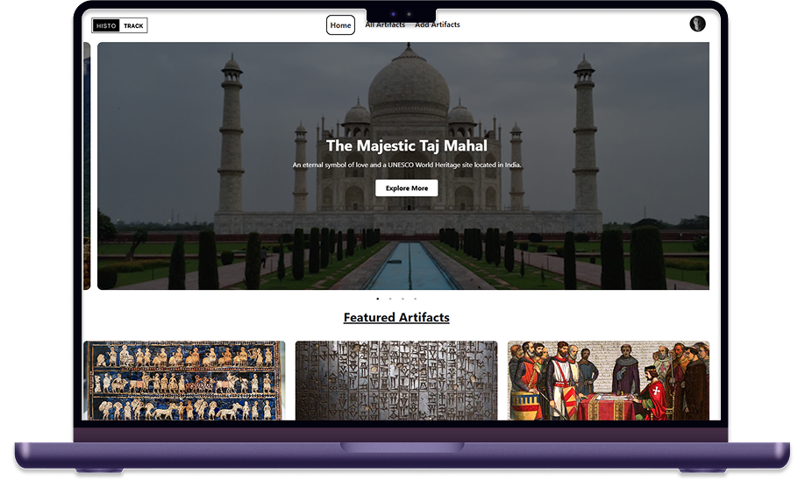
Task: Click the HISTO TRACK logo
Action: click(119, 25)
